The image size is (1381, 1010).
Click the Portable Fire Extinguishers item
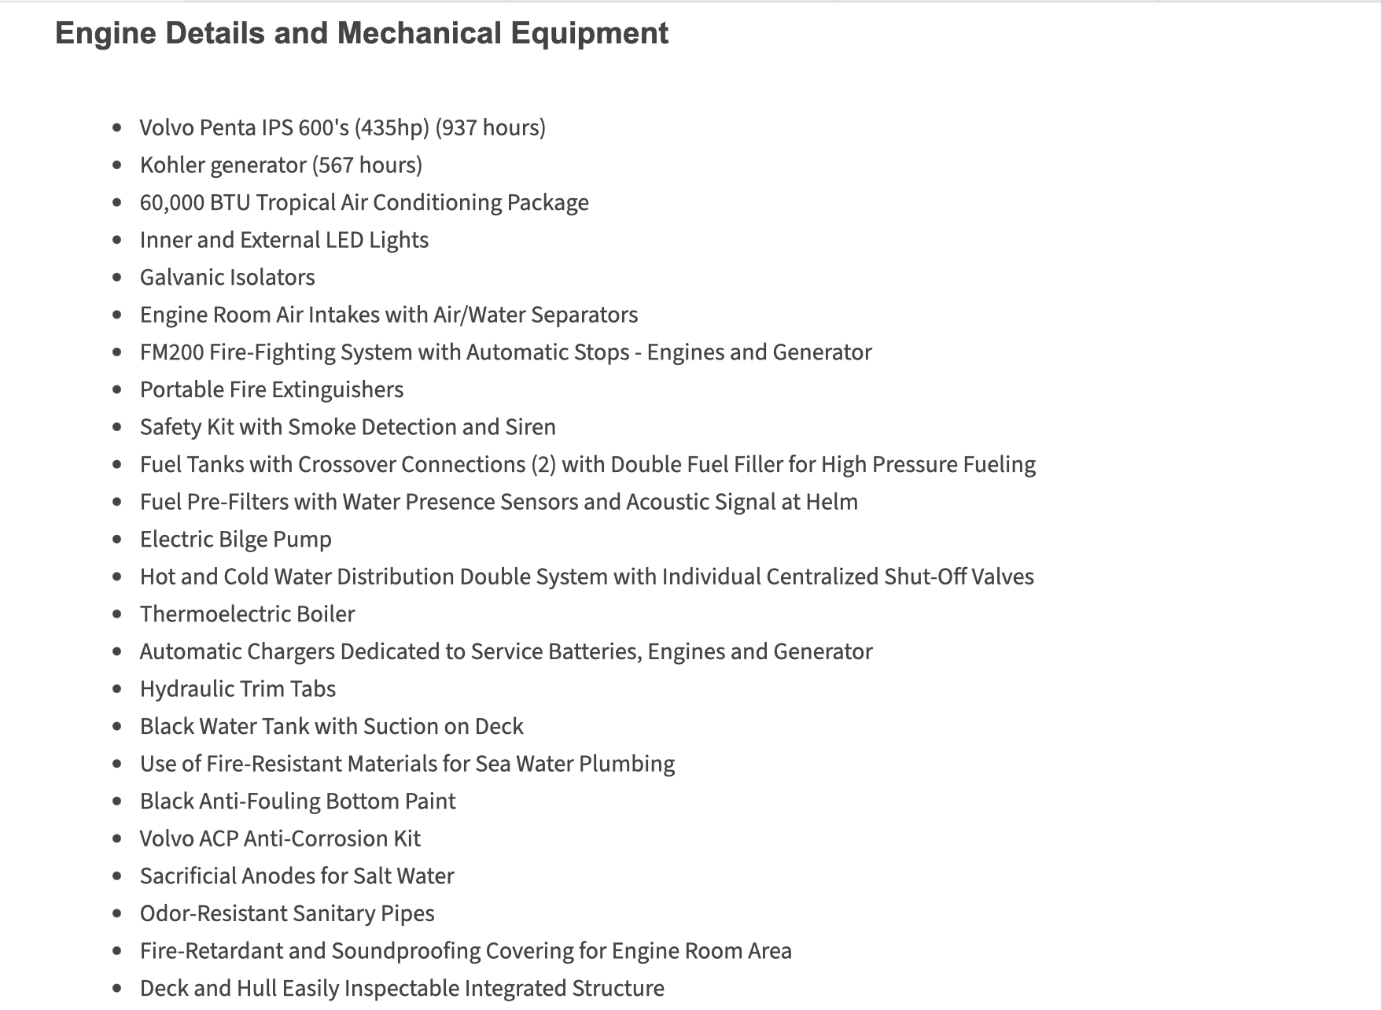pos(271,390)
